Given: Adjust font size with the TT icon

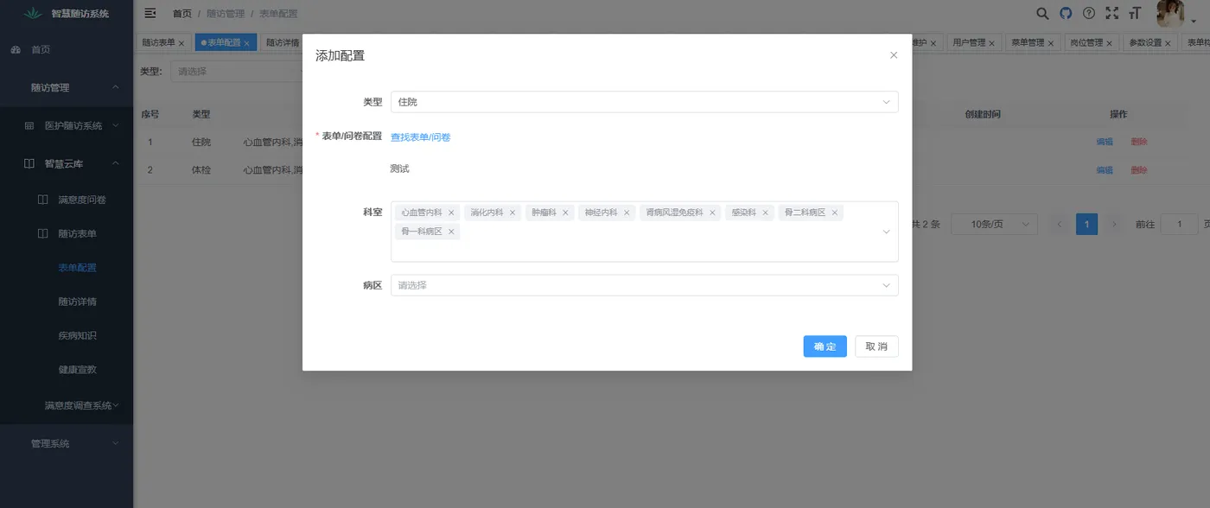Looking at the screenshot, I should coord(1135,14).
